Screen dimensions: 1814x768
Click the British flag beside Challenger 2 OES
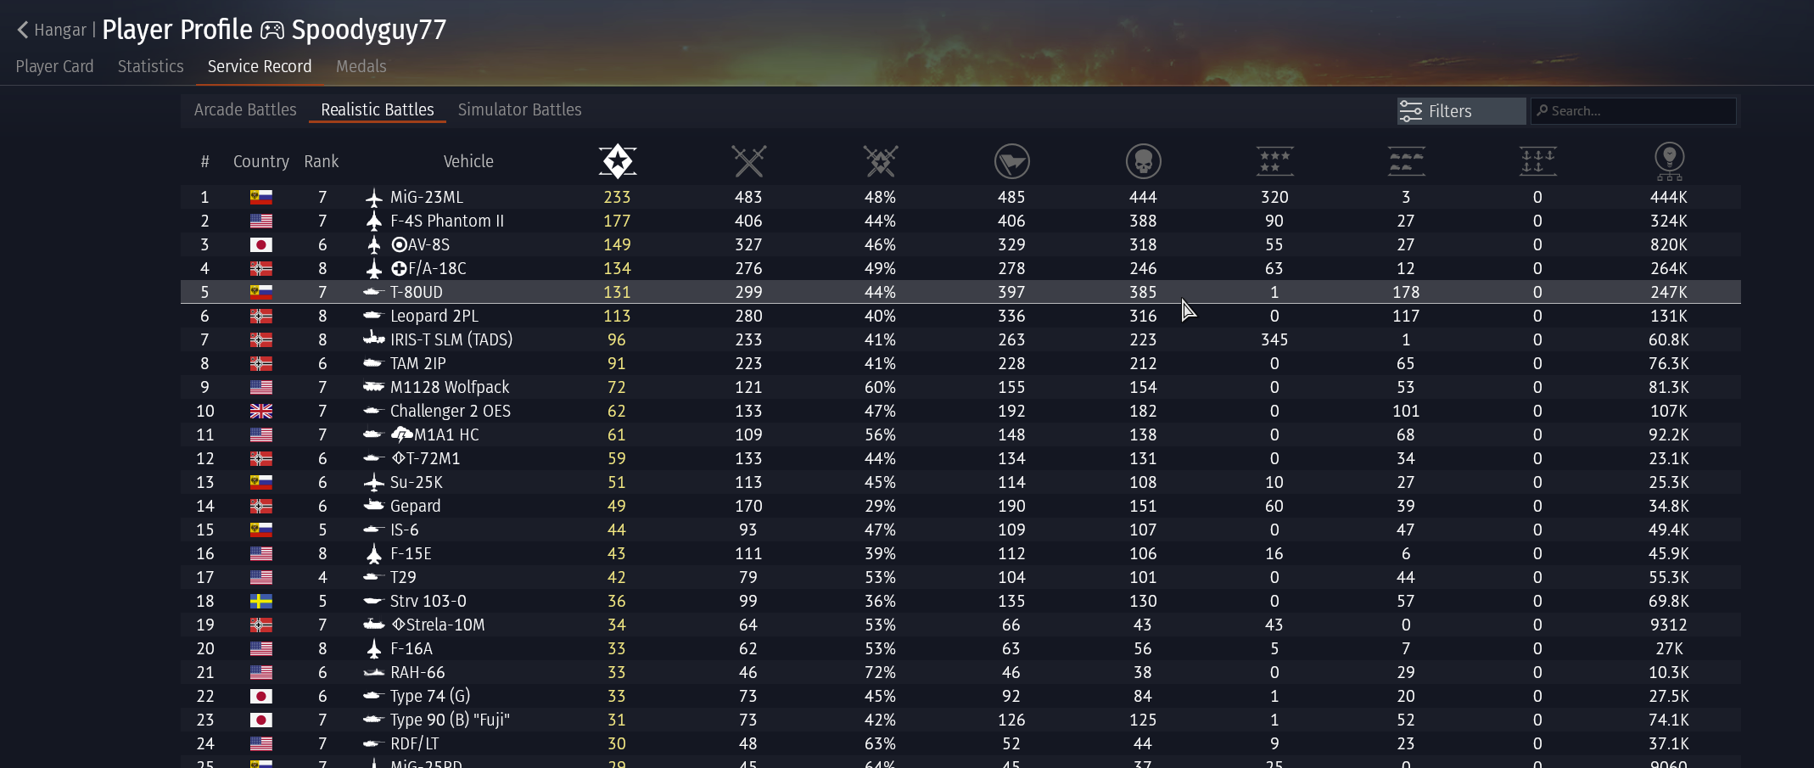coord(261,411)
